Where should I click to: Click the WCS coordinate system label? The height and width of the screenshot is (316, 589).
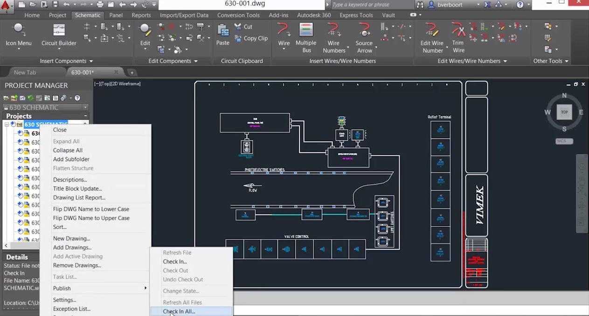pos(564,141)
